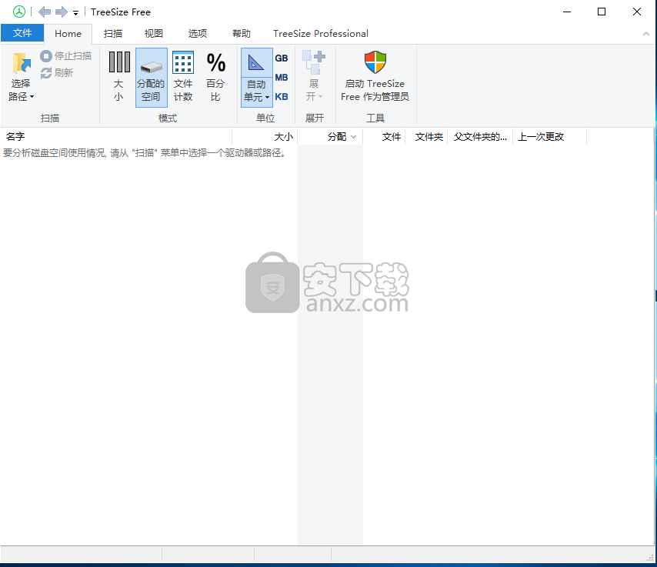The height and width of the screenshot is (567, 657).
Task: Open the 视图 ribbon tab
Action: point(154,34)
